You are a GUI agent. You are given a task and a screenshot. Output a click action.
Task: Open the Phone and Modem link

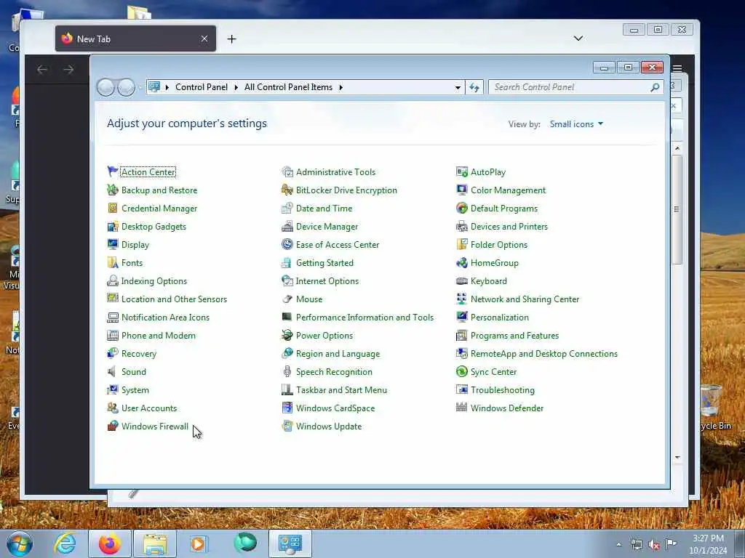pos(158,336)
